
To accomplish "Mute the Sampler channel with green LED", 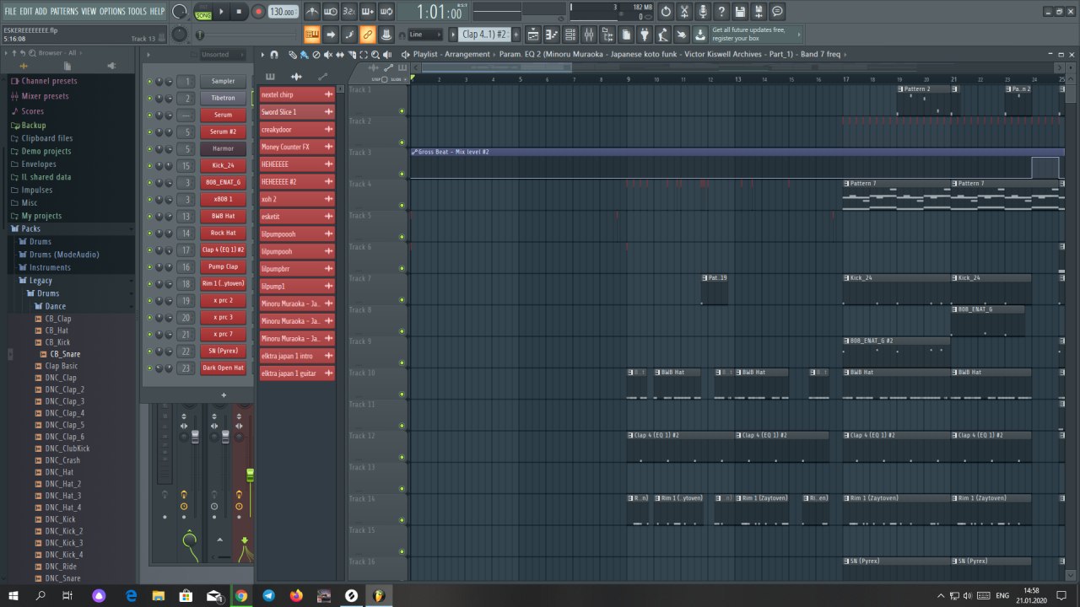I will point(150,81).
